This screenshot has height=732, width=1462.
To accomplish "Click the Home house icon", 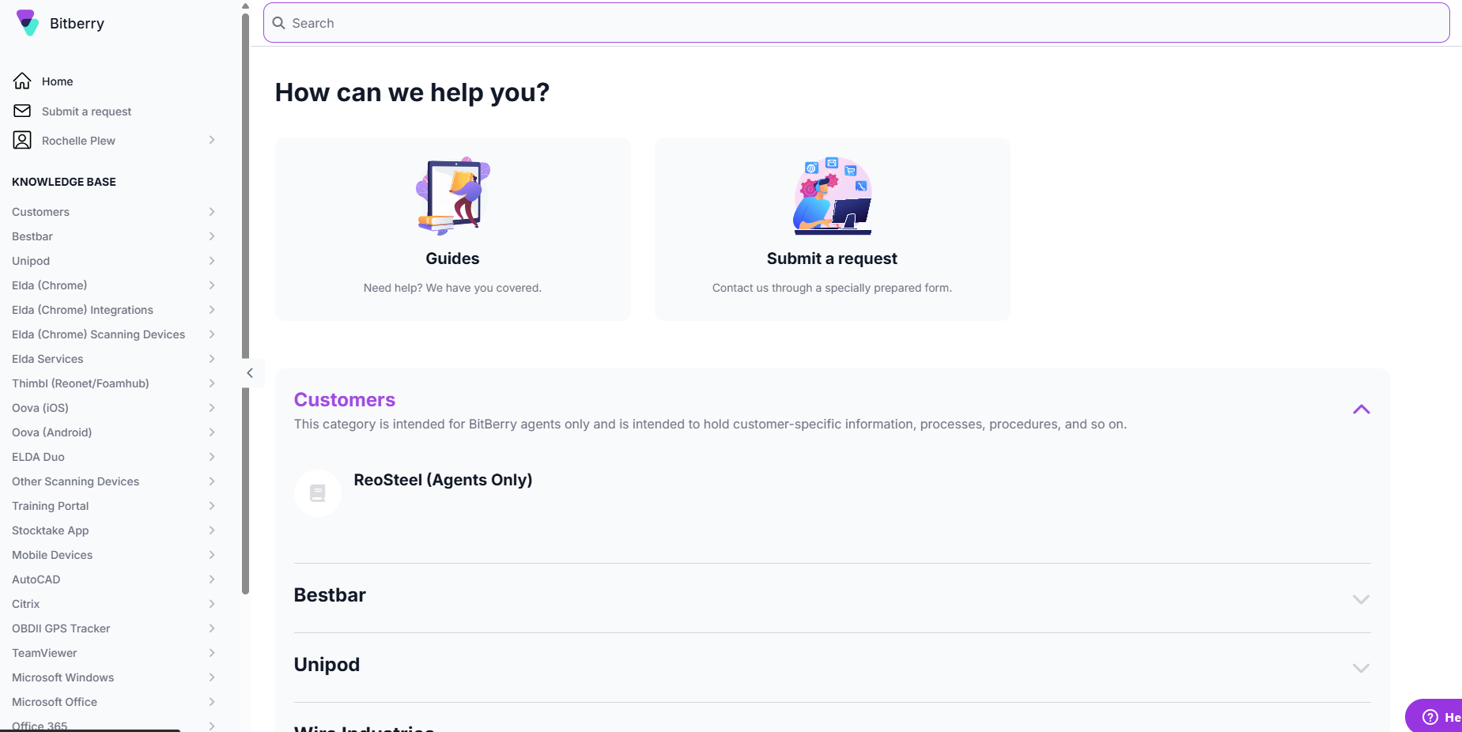I will point(22,81).
